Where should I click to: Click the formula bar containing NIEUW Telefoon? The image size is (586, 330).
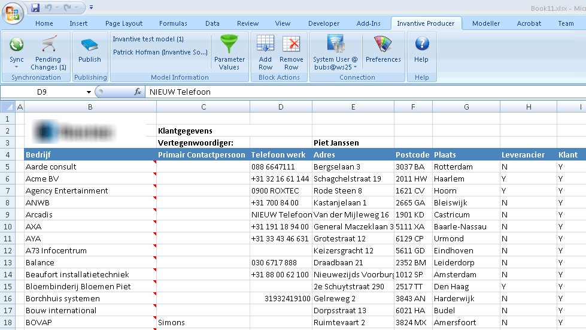click(366, 92)
